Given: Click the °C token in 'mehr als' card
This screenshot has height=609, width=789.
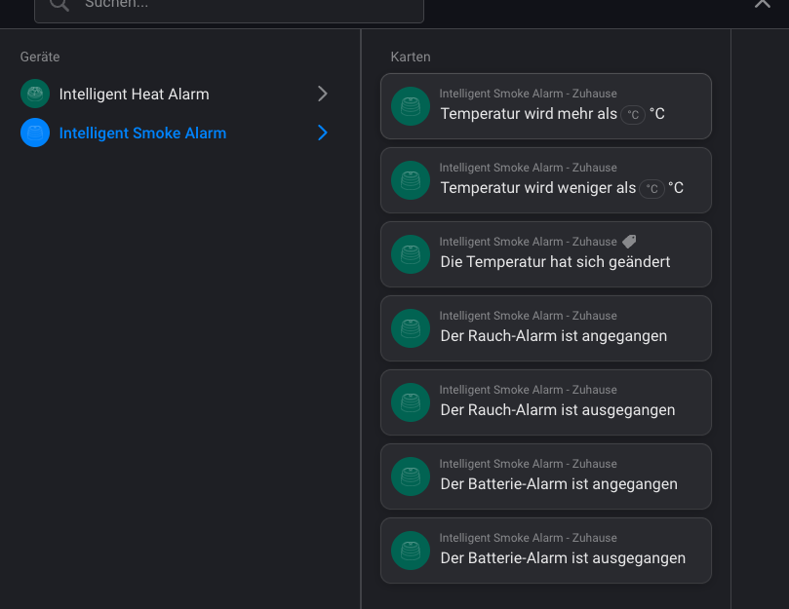Looking at the screenshot, I should point(633,115).
